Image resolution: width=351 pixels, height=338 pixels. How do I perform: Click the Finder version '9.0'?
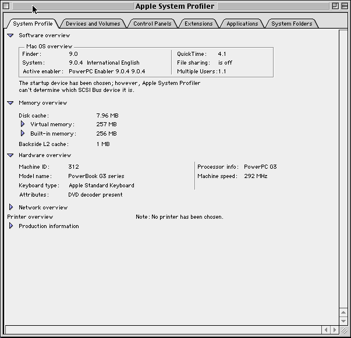point(73,54)
